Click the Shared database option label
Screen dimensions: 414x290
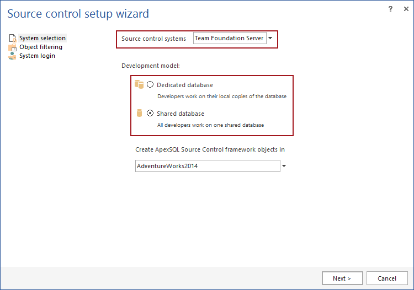pyautogui.click(x=181, y=114)
